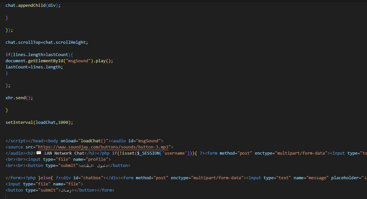Screen dimensions: 367x199
Task: Click the name="file" attribute
Action: point(67,184)
